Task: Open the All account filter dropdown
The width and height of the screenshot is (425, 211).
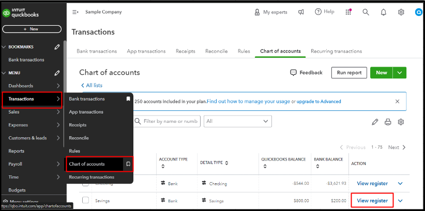Action: point(238,121)
